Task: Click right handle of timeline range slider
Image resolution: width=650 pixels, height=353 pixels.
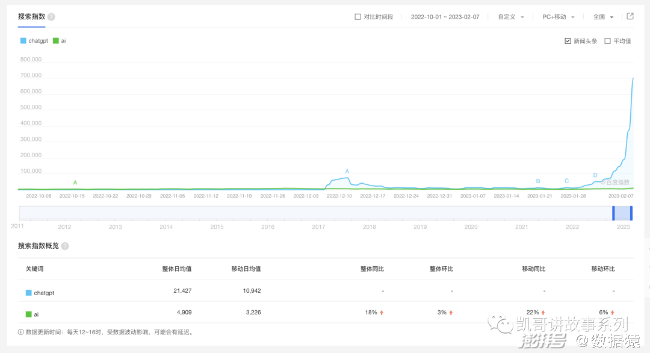Action: pos(631,213)
